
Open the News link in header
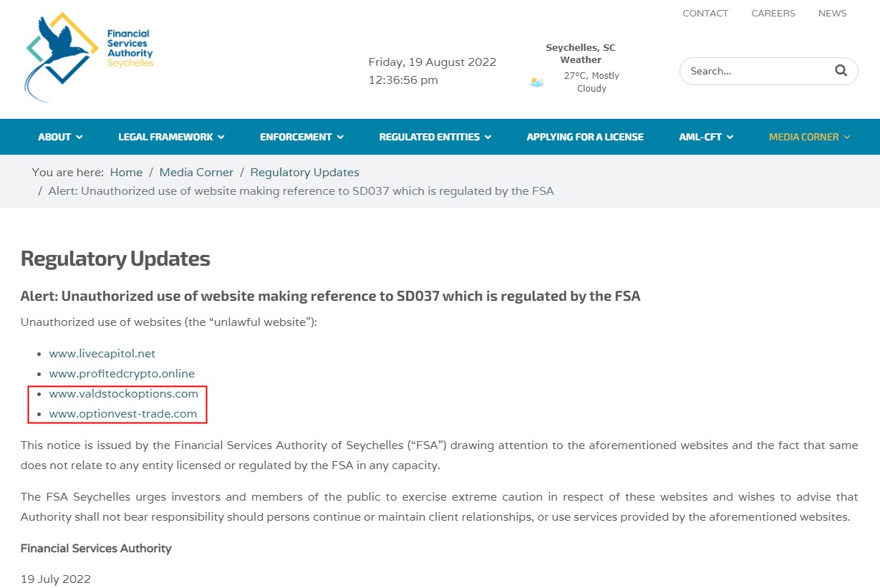point(832,13)
